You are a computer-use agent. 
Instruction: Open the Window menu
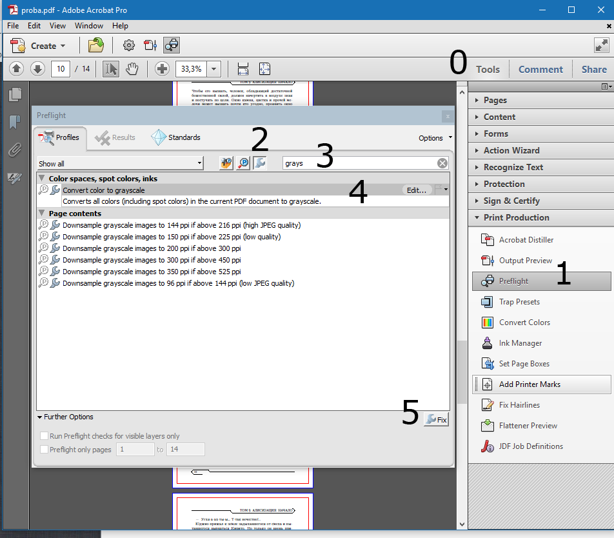click(x=89, y=26)
